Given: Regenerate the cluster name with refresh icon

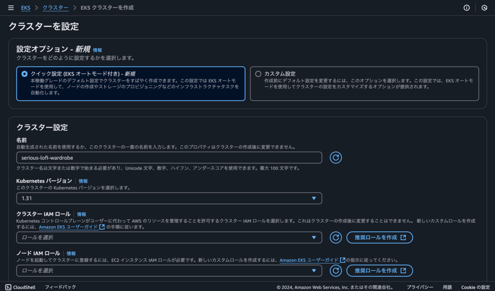Looking at the screenshot, I should click(x=336, y=158).
